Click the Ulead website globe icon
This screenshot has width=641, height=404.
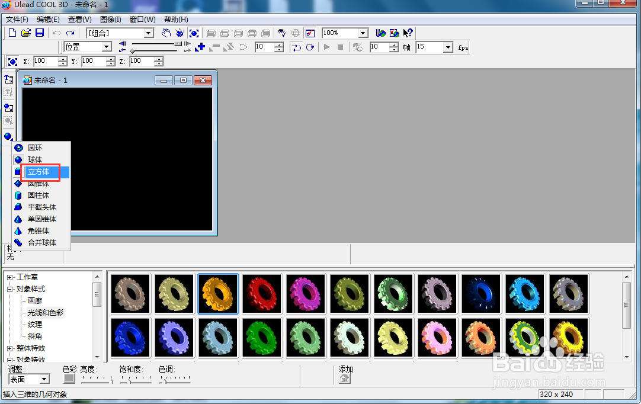click(380, 33)
